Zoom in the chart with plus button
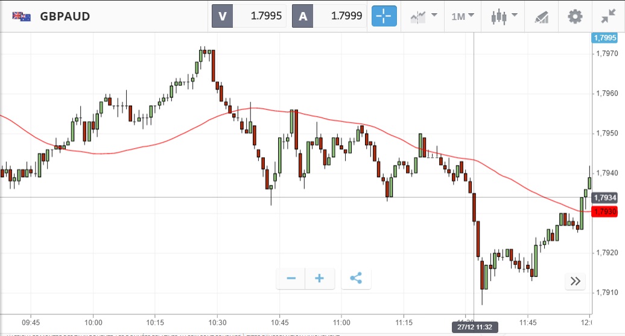The height and width of the screenshot is (336, 625). 320,278
